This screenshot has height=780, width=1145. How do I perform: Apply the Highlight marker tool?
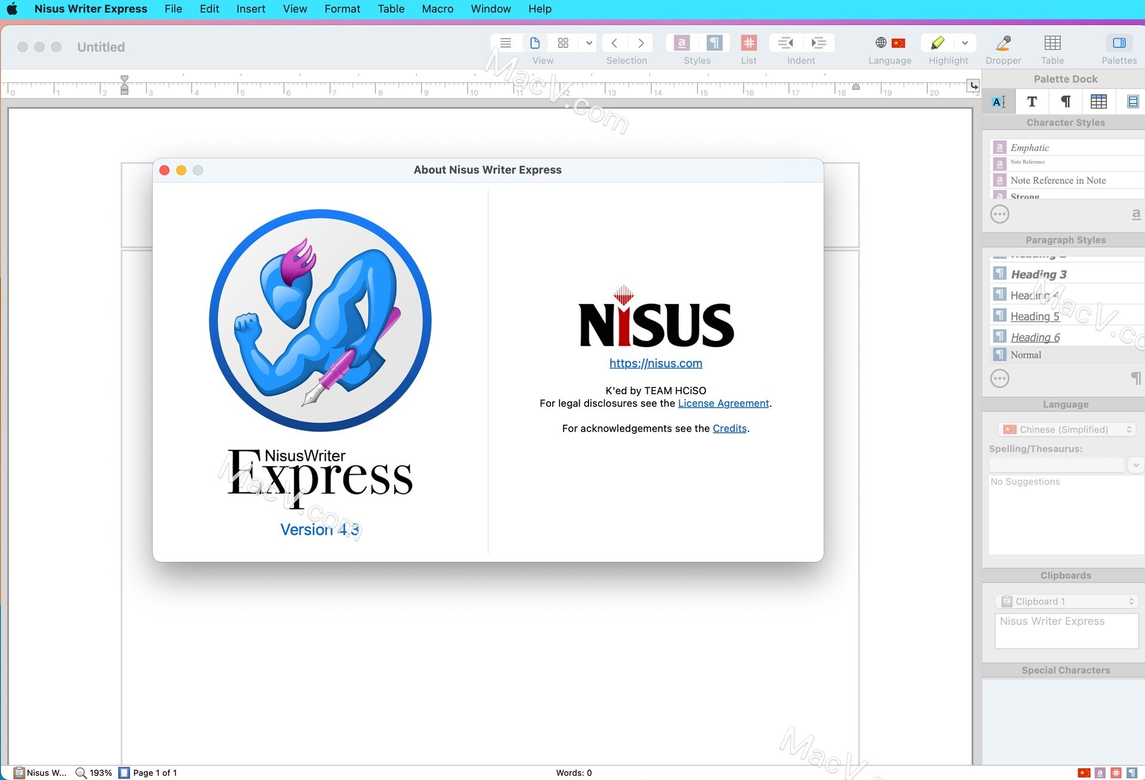(x=937, y=43)
